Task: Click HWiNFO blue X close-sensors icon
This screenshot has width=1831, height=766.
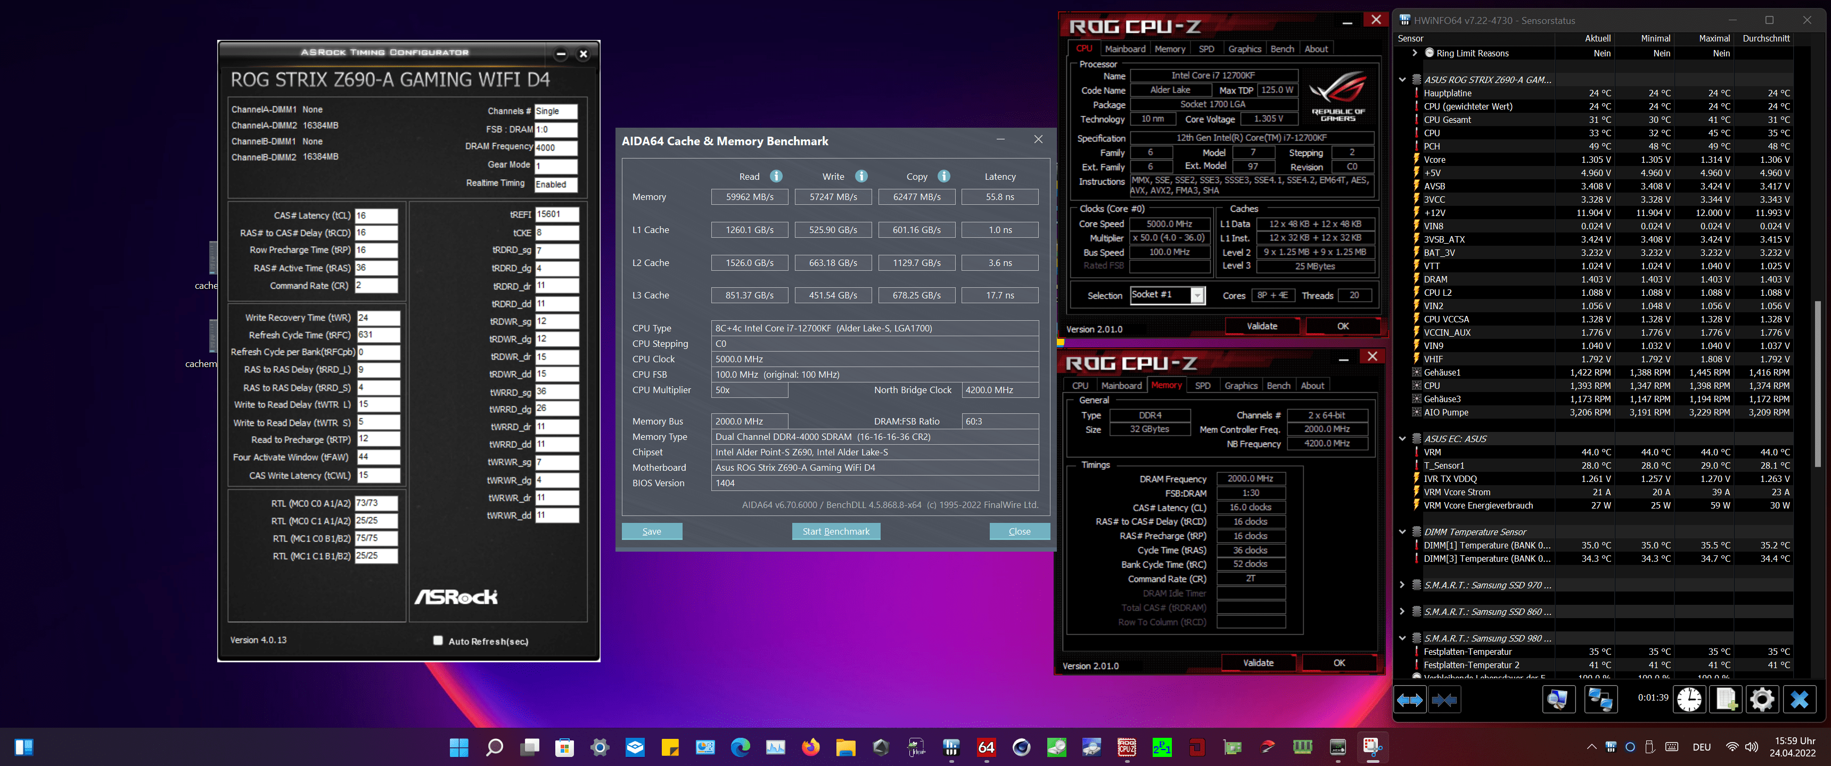Action: 1800,700
